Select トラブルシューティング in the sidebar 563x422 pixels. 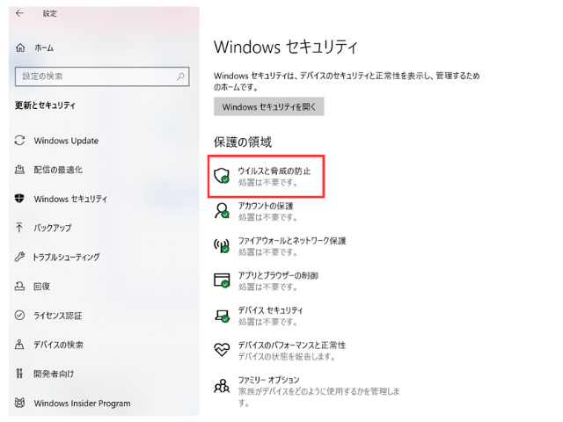(x=67, y=257)
